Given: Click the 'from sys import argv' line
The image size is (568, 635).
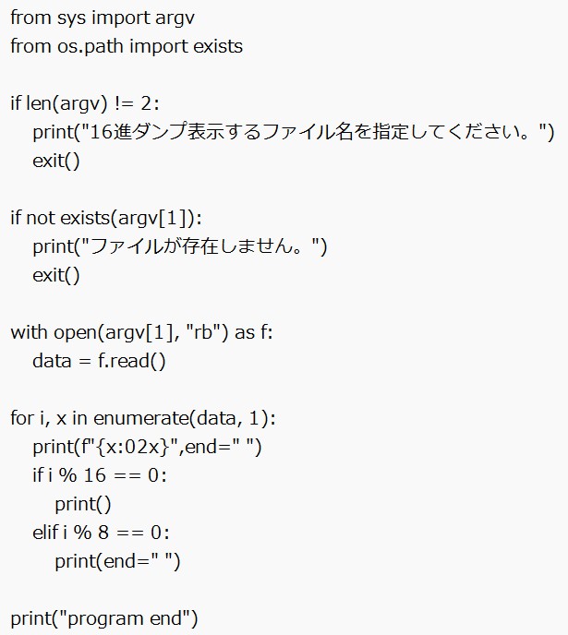Looking at the screenshot, I should [x=103, y=18].
